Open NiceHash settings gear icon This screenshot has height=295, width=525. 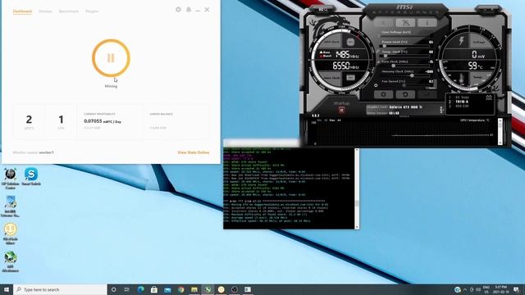[178, 10]
